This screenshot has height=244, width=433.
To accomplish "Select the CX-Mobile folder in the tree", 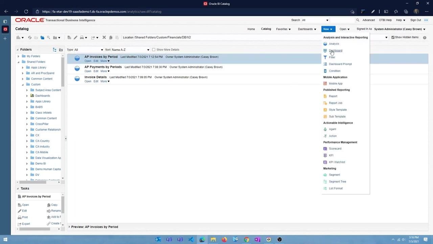I will coord(42,152).
